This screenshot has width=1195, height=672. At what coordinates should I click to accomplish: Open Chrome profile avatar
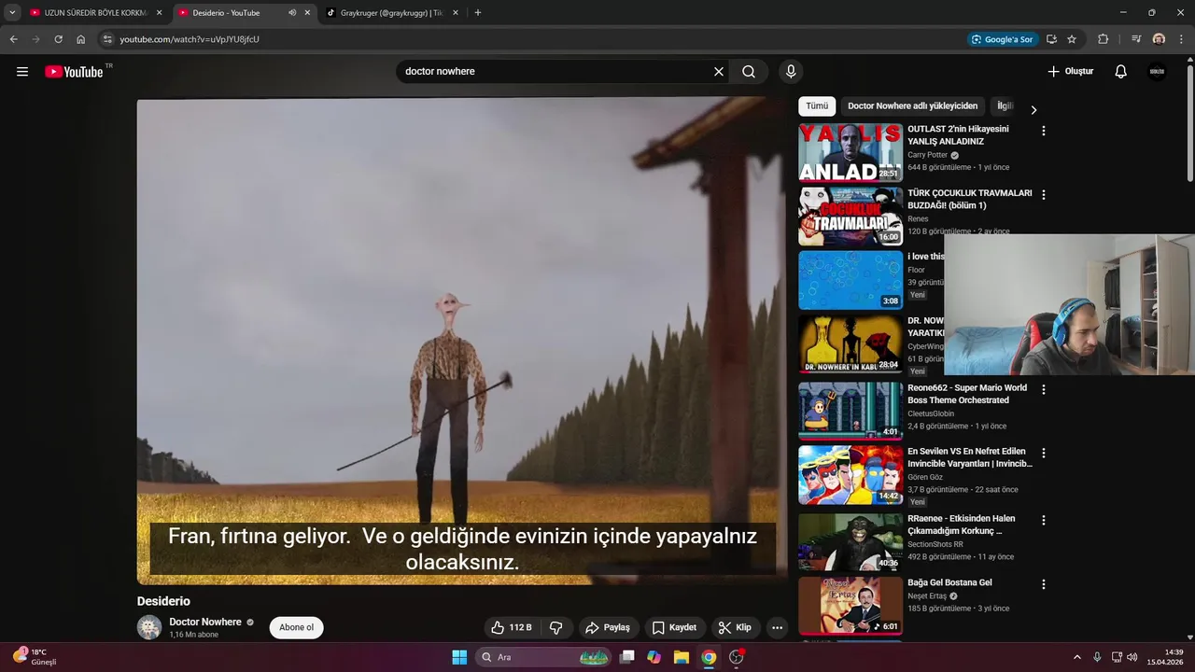[1159, 39]
